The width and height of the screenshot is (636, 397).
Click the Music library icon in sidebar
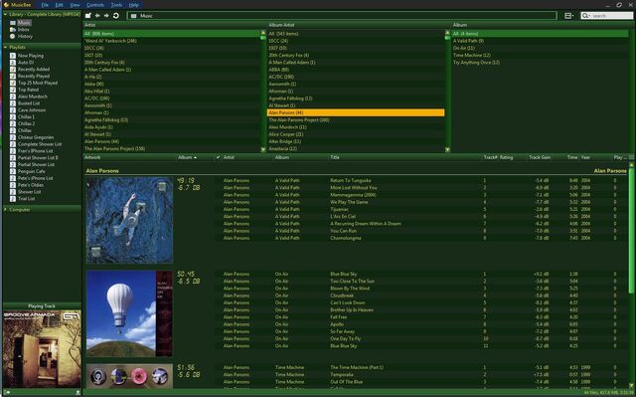13,23
